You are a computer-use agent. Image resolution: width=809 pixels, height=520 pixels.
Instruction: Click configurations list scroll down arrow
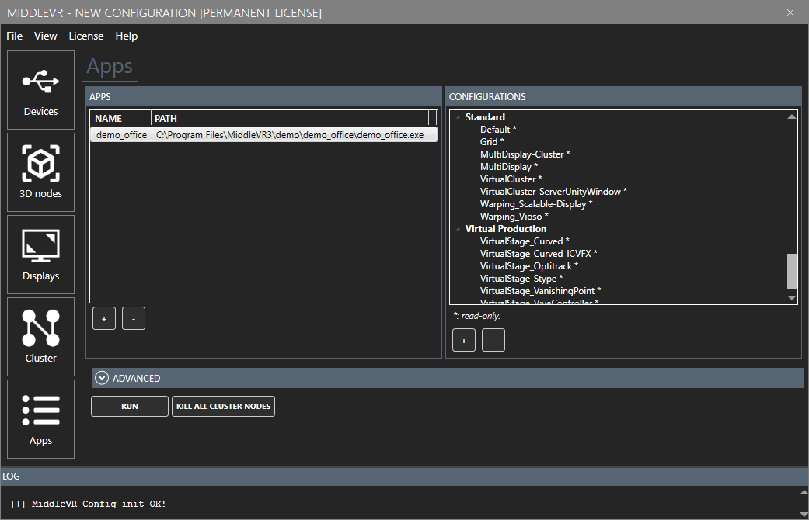[x=791, y=298]
